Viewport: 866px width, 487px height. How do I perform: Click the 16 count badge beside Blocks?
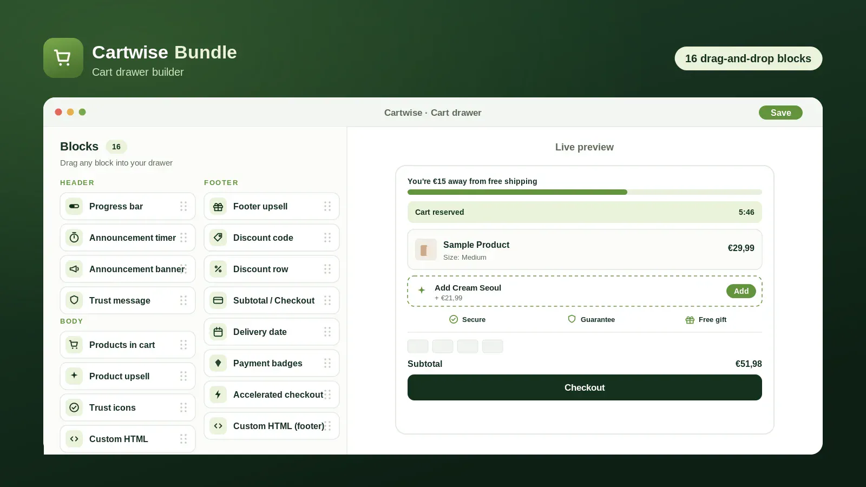pyautogui.click(x=116, y=147)
